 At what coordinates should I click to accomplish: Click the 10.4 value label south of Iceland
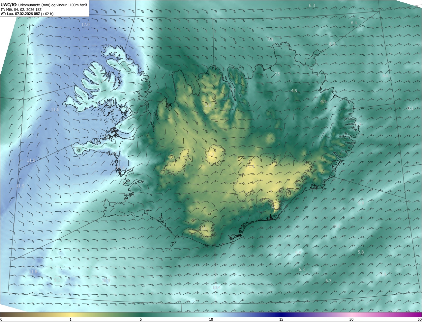coord(216,288)
